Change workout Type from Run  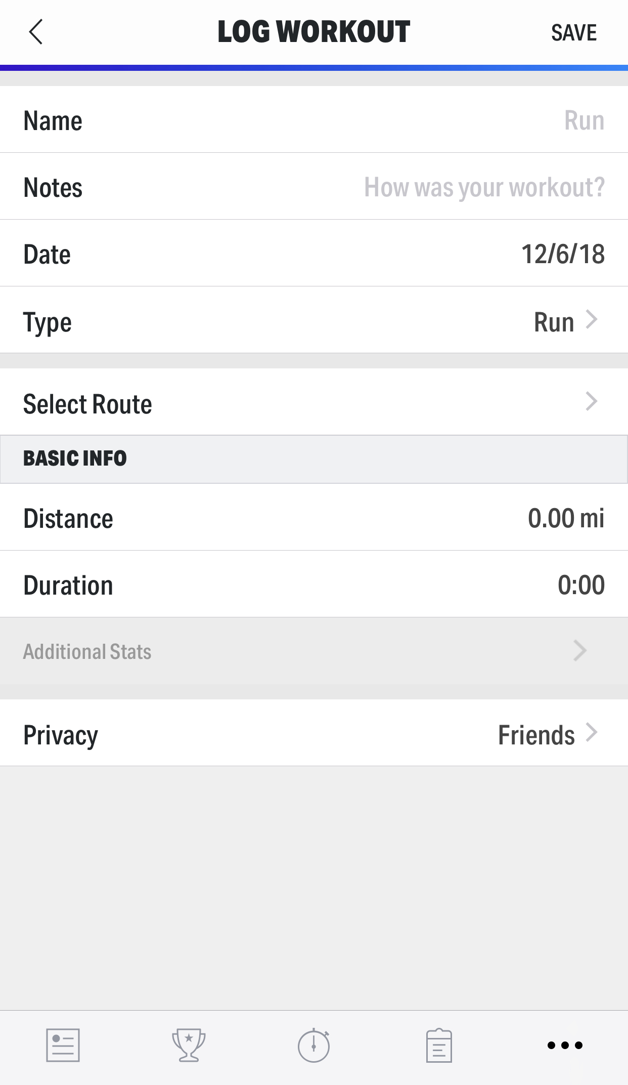(314, 320)
